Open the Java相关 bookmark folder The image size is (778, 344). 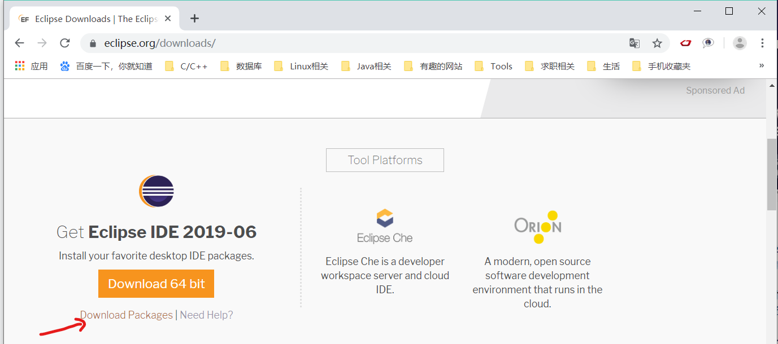(x=367, y=66)
